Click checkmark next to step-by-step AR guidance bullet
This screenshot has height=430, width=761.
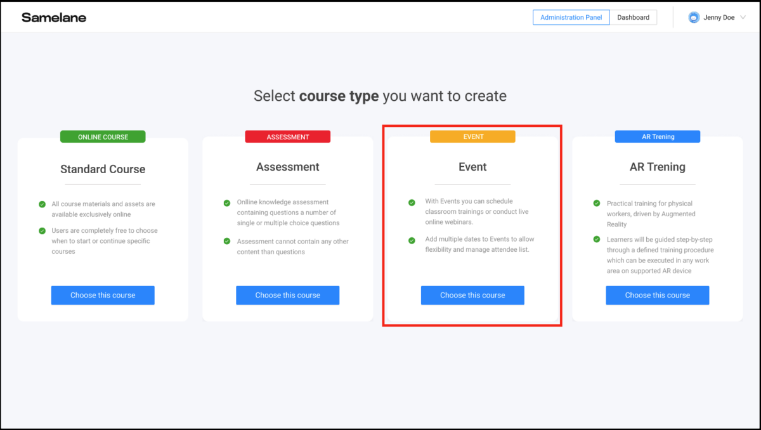pyautogui.click(x=596, y=238)
